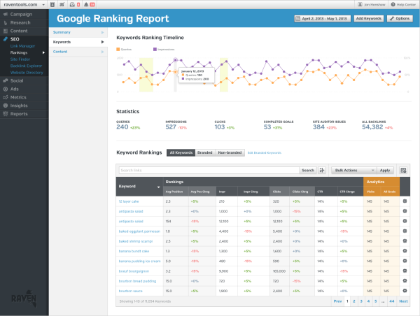The height and width of the screenshot is (316, 420).
Task: Open gear settings for bourbon bread pudding row
Action: pos(405,281)
